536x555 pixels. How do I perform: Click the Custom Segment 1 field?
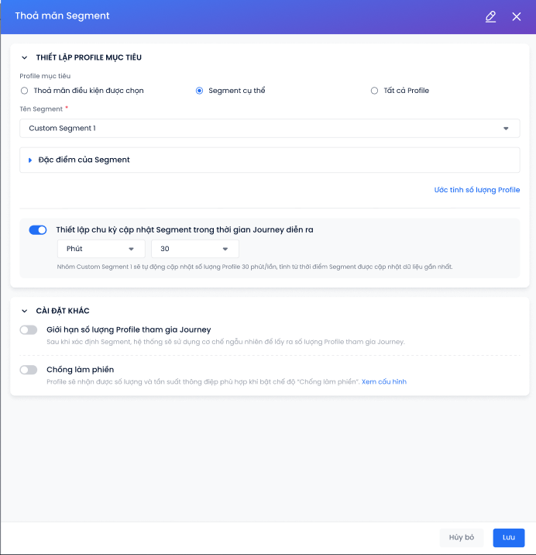coord(270,128)
